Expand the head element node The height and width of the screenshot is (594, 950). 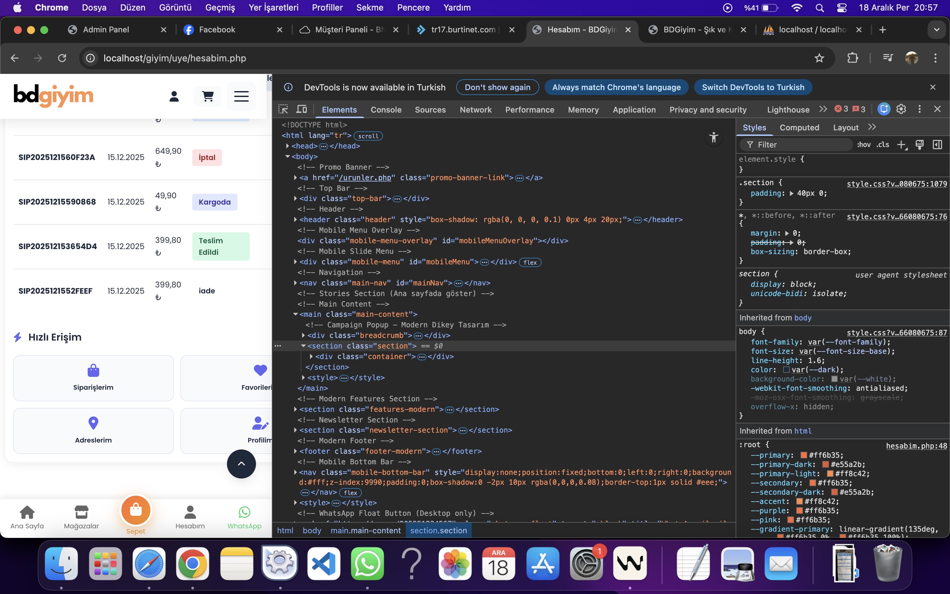click(x=288, y=146)
